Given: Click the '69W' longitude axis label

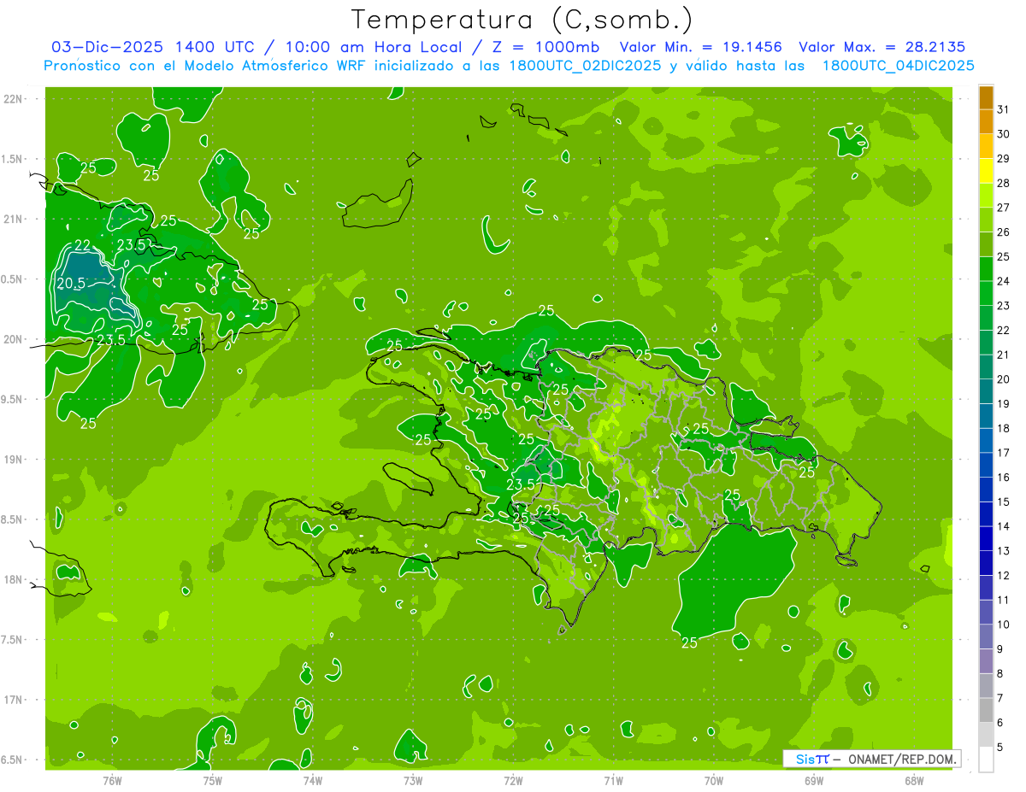Looking at the screenshot, I should tap(814, 780).
